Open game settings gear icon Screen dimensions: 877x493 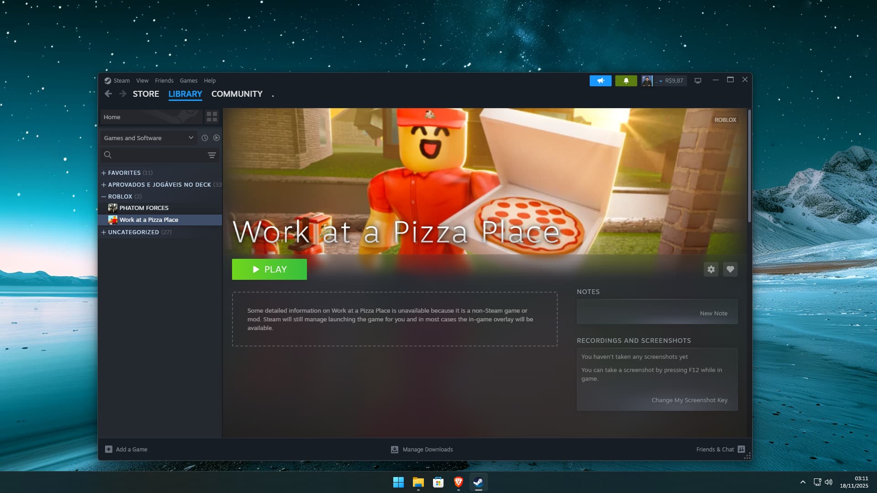(x=711, y=269)
